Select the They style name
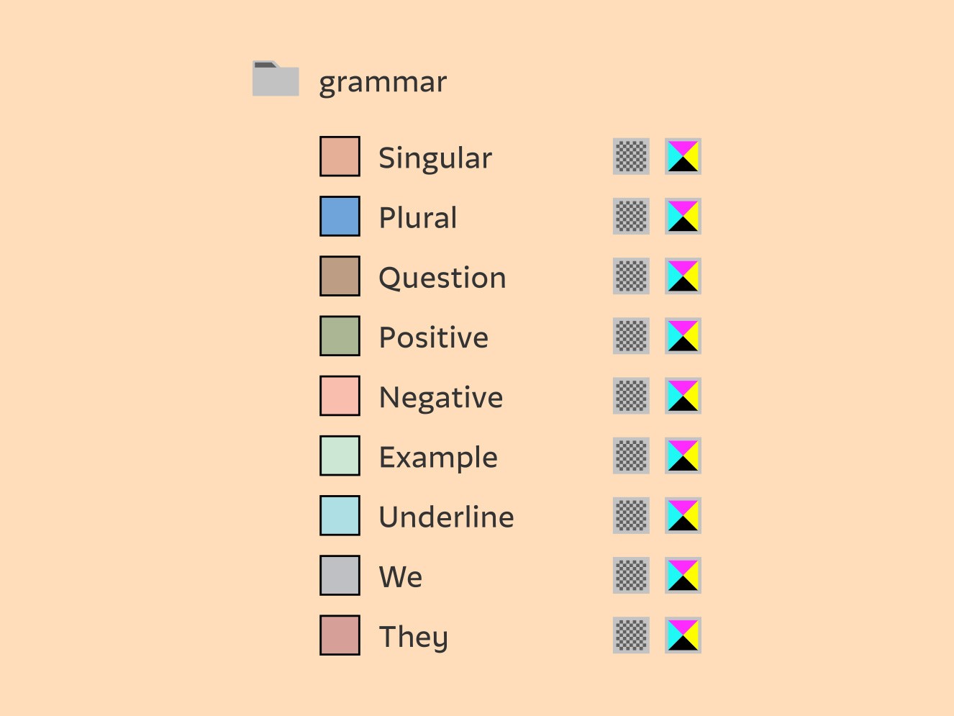Image resolution: width=954 pixels, height=716 pixels. [414, 637]
